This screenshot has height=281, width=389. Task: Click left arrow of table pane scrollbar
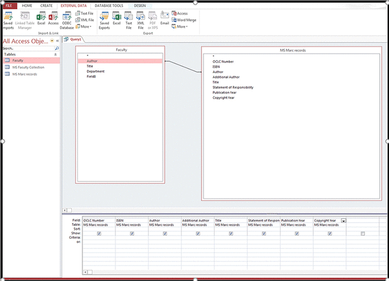64,210
